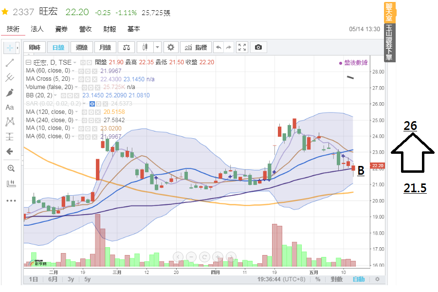Show the hidden SAR indicator via its eye icon
Viewport: 438px width, 292px height.
92,104
